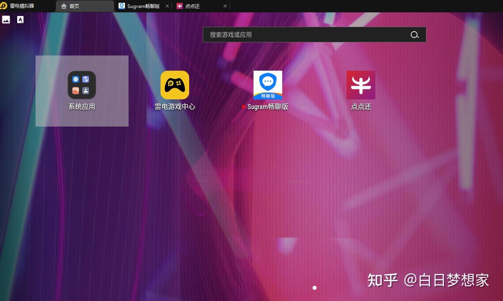
Task: Close the 点点还 tab
Action: point(225,6)
